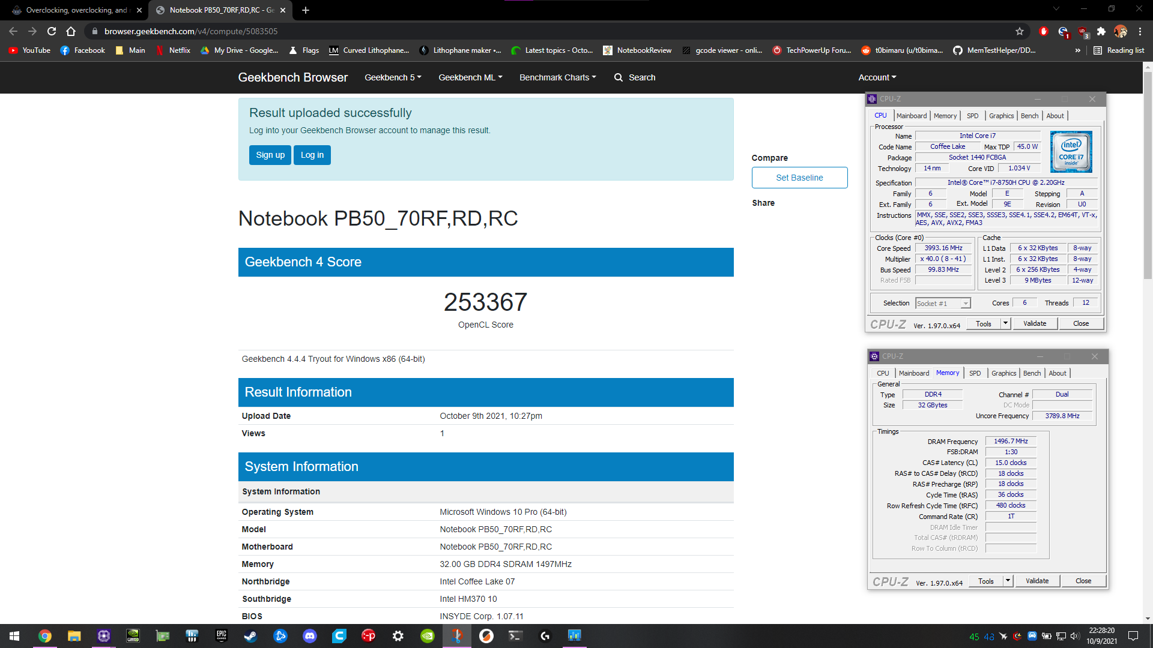Open the Chrome three-dot menu
1153x648 pixels.
(1140, 31)
